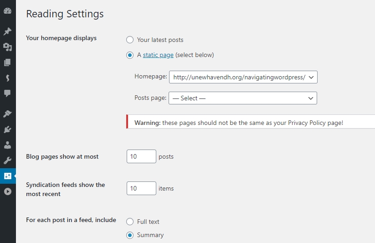Open the Homepage dropdown

[243, 77]
